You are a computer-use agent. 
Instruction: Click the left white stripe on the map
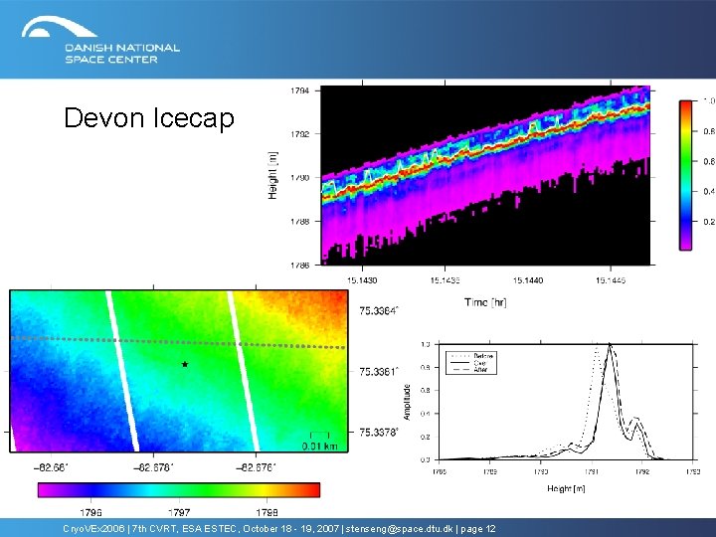tap(122, 371)
